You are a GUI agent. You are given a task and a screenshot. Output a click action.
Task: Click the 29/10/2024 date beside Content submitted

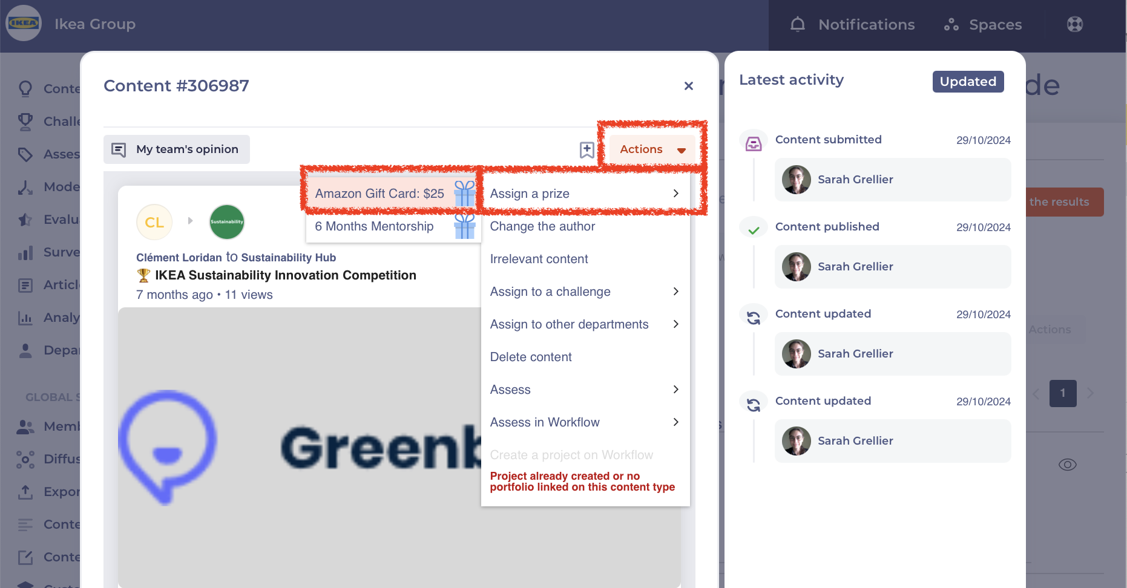[x=984, y=140]
